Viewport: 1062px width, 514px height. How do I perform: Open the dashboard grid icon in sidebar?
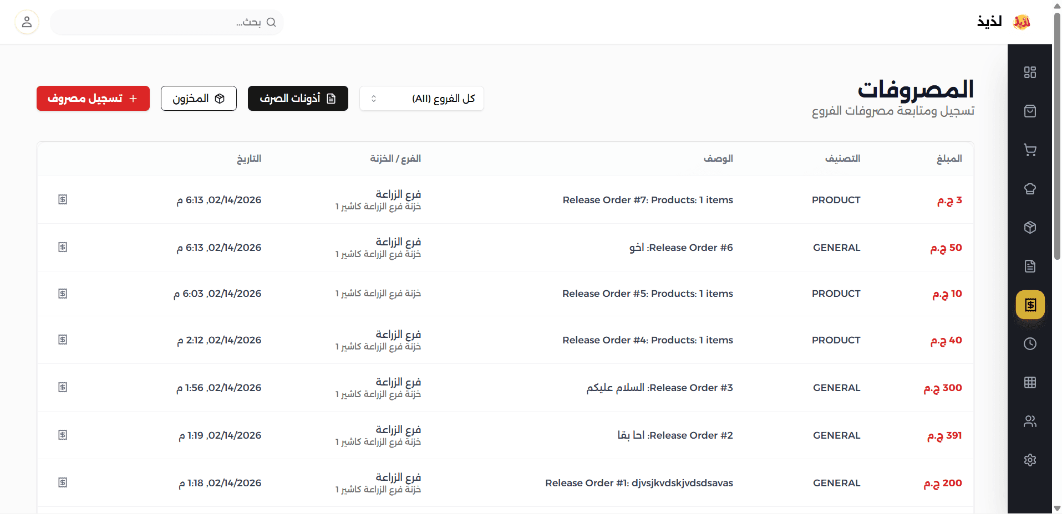click(1030, 73)
